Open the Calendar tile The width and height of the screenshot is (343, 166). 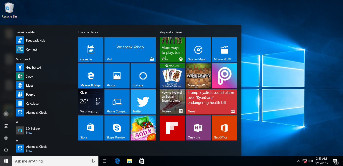click(91, 50)
